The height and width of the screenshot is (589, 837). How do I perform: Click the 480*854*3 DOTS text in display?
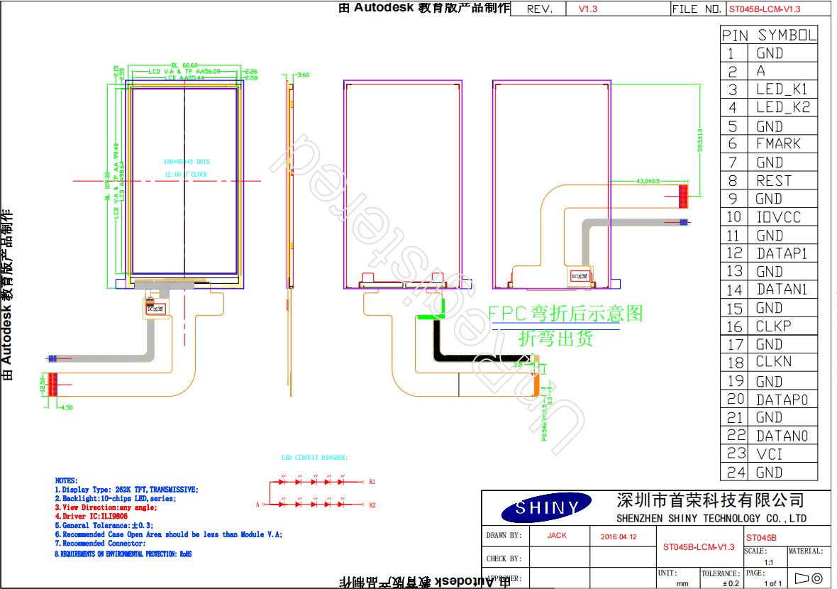coord(187,162)
